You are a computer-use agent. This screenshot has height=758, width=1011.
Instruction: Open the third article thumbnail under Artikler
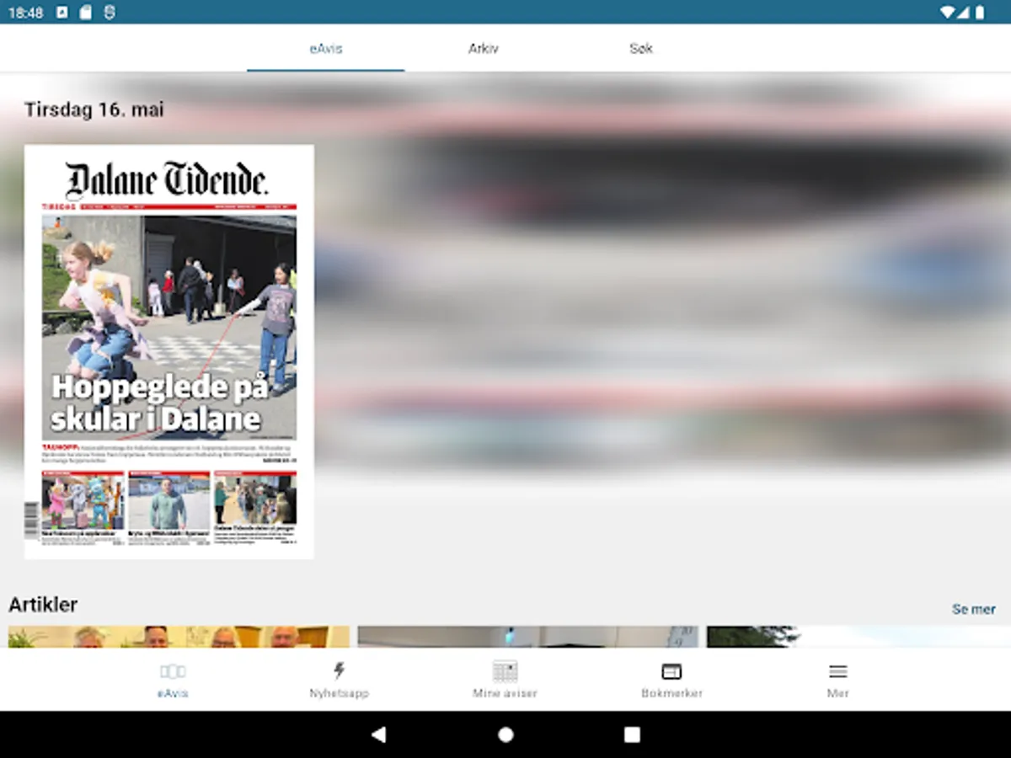[x=859, y=637]
